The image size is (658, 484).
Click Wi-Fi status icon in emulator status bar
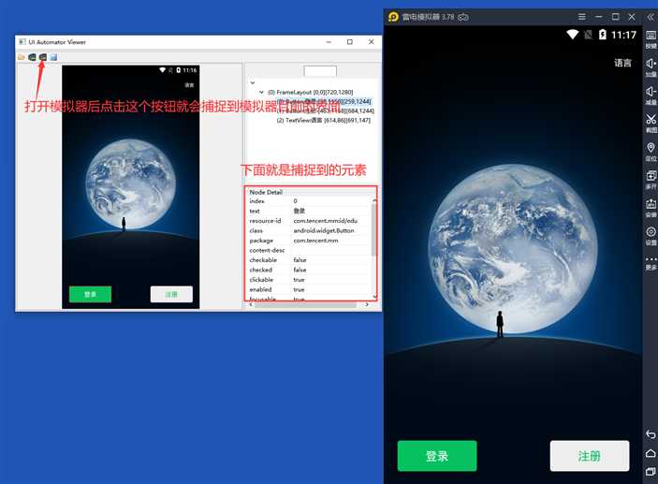pyautogui.click(x=573, y=35)
